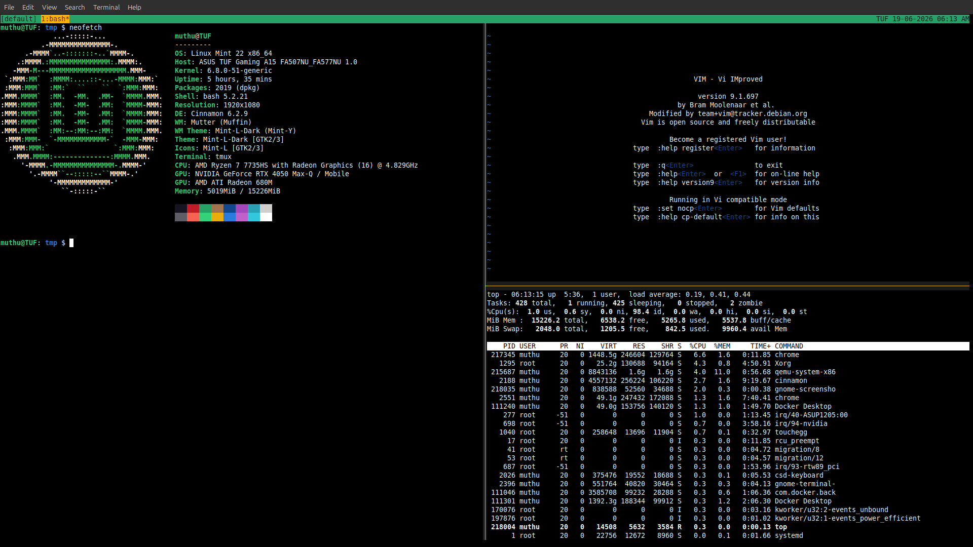Click the Resolution: 1920x1080 line
The image size is (973, 547).
(217, 105)
